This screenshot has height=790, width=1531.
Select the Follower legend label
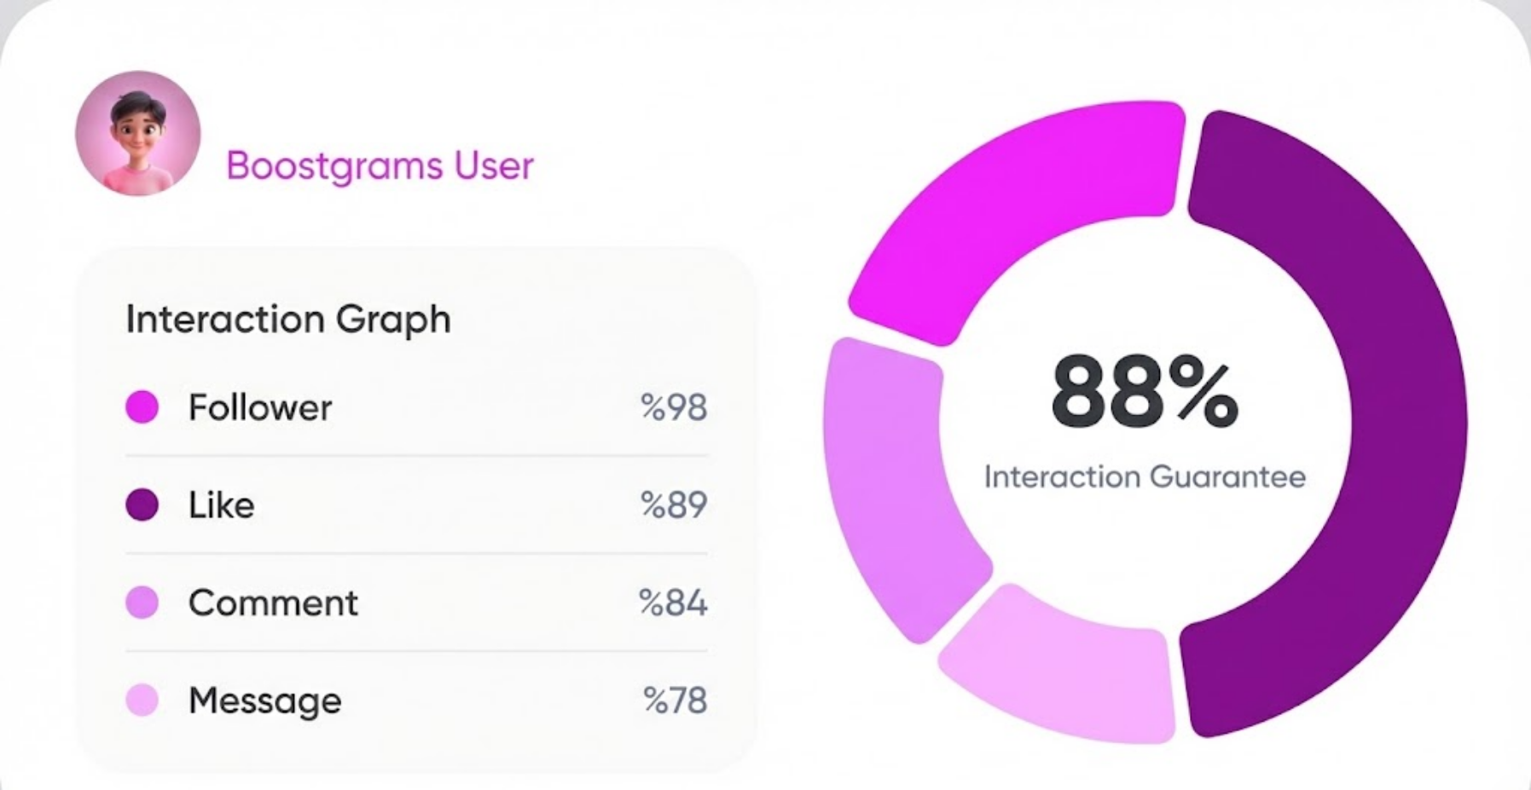coord(260,407)
